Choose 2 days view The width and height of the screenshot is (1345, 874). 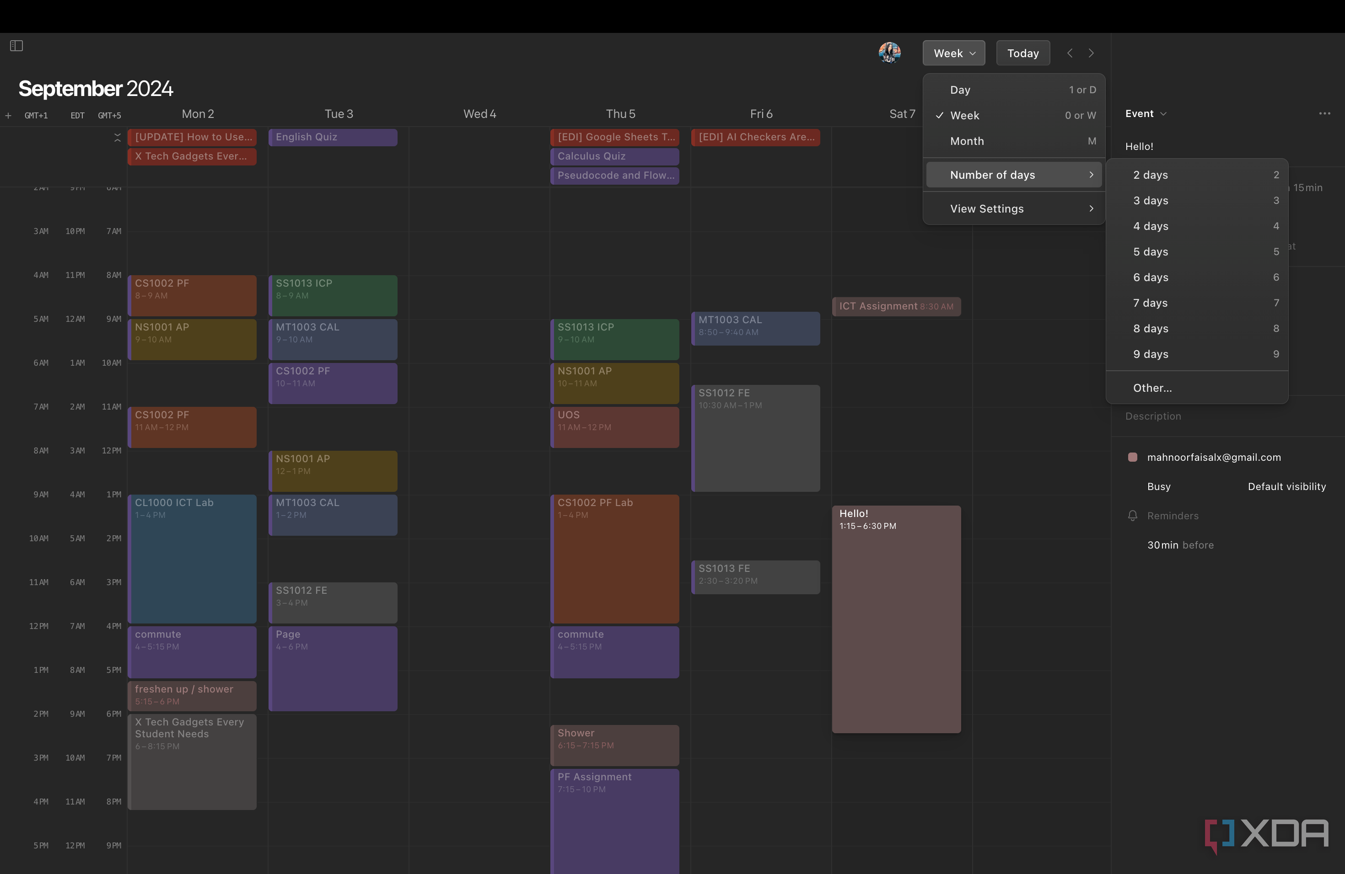[1197, 175]
